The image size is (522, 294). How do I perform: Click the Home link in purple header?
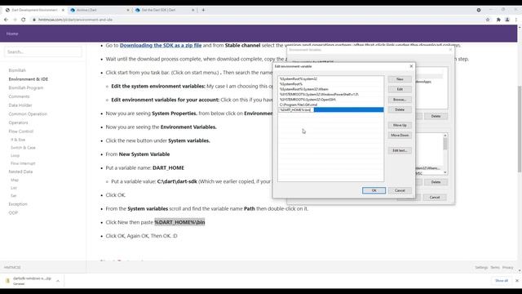click(12, 33)
